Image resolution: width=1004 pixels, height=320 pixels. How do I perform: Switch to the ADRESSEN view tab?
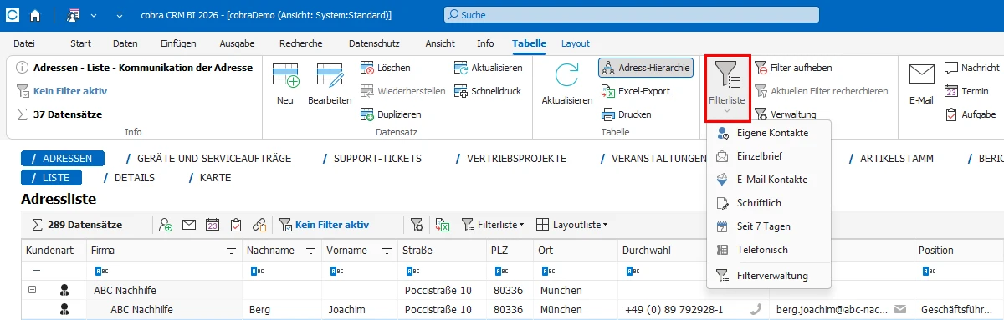pos(63,158)
